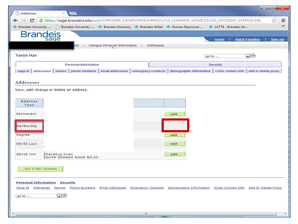This screenshot has width=298, height=224.
Task: Click the horizontal scrollbar left arrow
Action: pos(13,214)
